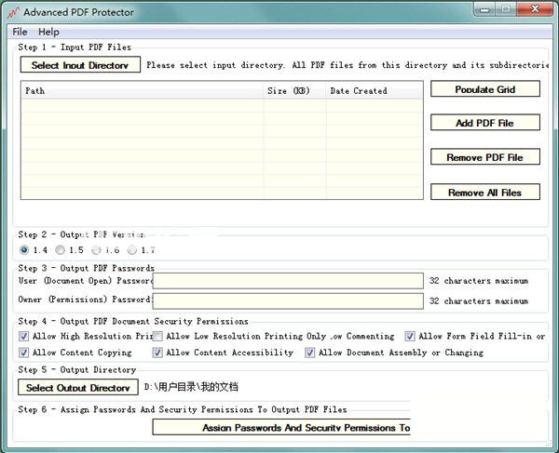Maximize the Advanced PDF Protector window
This screenshot has width=559, height=453.
tap(506, 9)
